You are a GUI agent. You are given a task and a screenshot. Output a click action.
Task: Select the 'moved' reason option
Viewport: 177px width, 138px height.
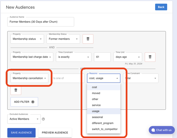tap(104, 93)
